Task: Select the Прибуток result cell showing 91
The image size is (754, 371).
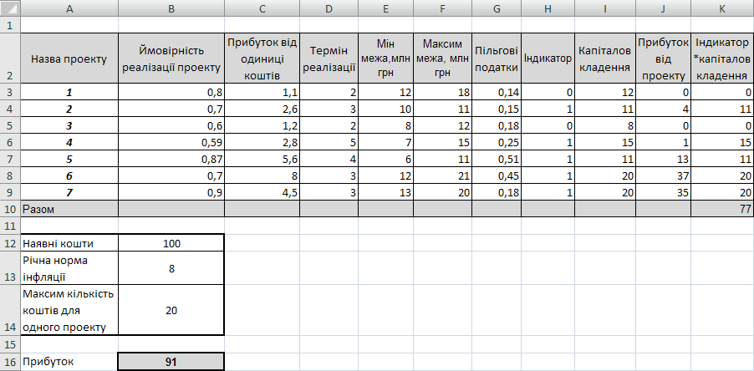Action: pyautogui.click(x=171, y=362)
